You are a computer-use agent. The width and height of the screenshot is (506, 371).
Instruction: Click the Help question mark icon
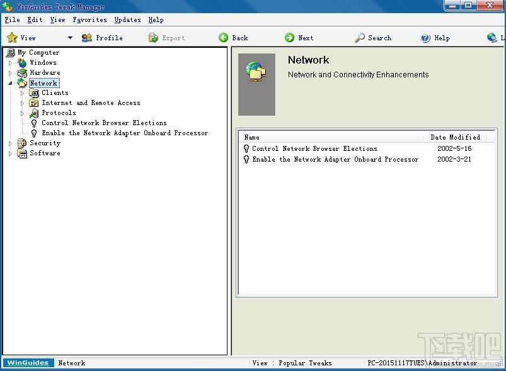pos(425,38)
